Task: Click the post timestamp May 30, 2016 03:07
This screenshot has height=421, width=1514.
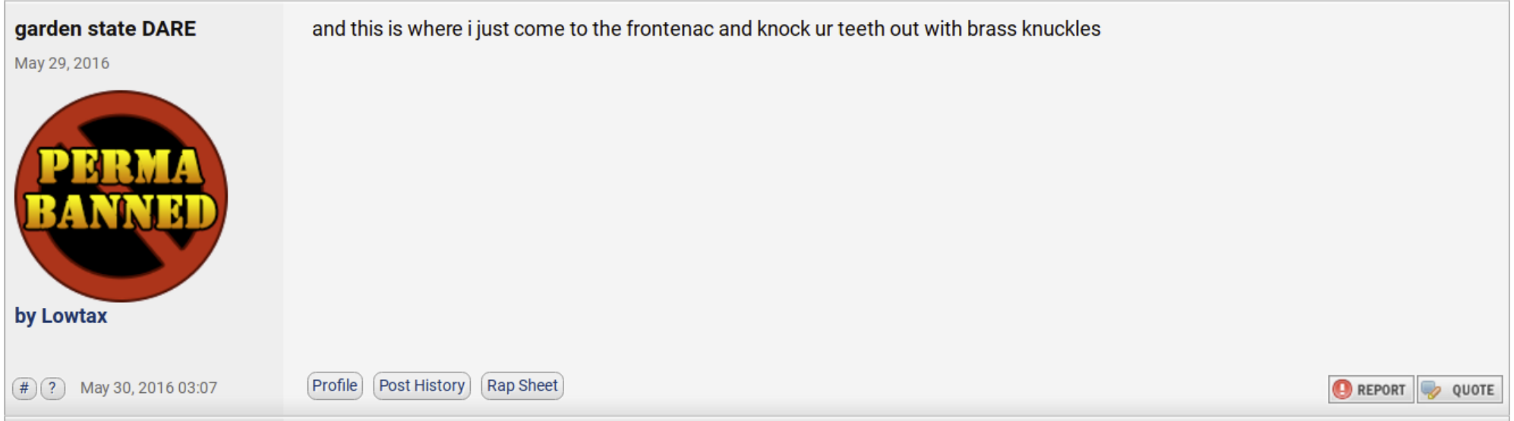Action: (149, 388)
